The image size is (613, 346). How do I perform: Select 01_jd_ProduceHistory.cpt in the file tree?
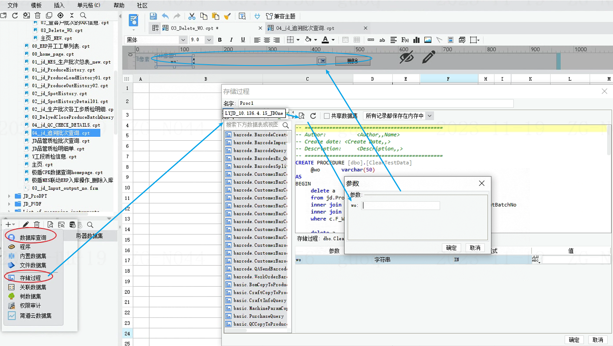pos(63,70)
